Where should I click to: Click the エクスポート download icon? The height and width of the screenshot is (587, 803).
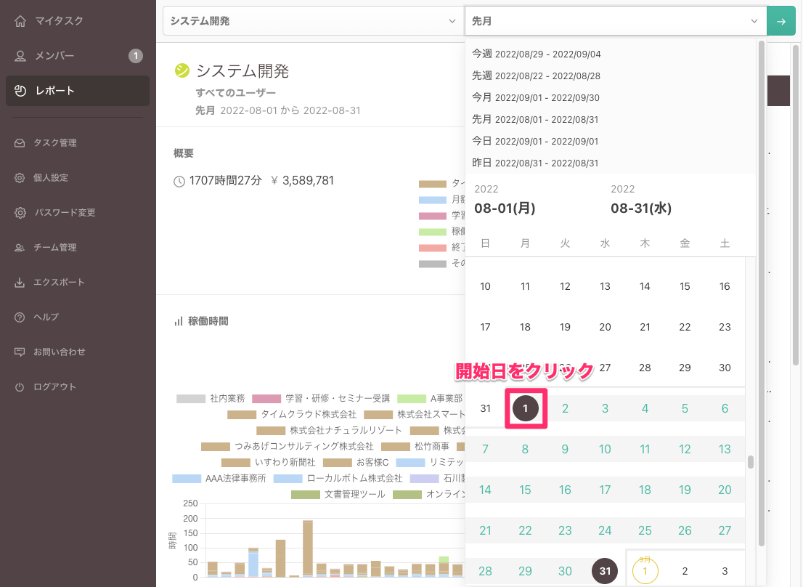[x=20, y=282]
